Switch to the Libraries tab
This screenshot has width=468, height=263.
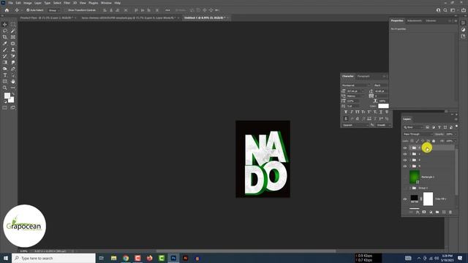coord(431,21)
